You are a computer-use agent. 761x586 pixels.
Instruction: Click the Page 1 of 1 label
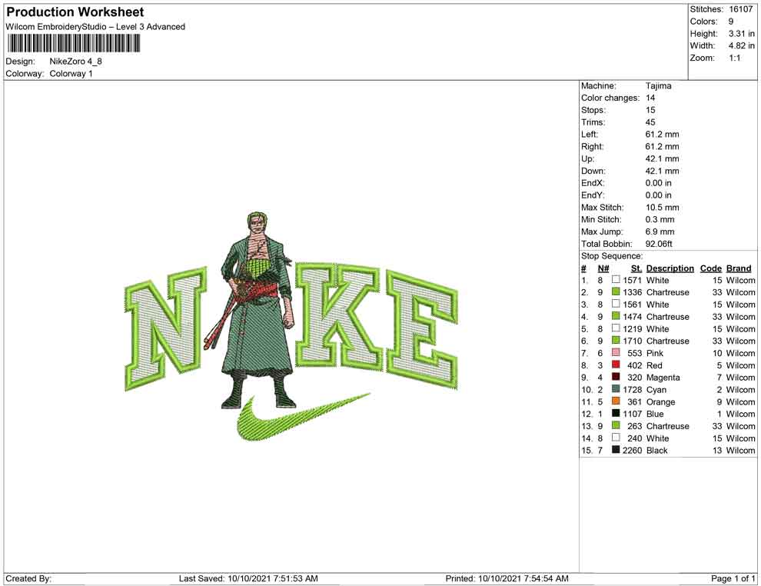pyautogui.click(x=733, y=578)
